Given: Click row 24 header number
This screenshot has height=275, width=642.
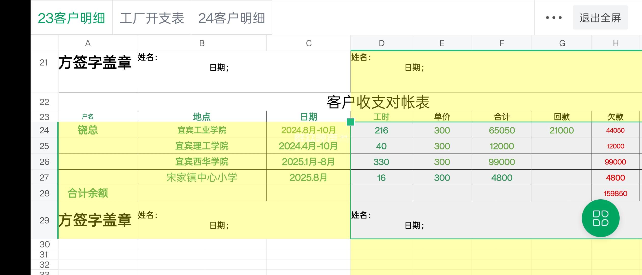Looking at the screenshot, I should tap(44, 130).
